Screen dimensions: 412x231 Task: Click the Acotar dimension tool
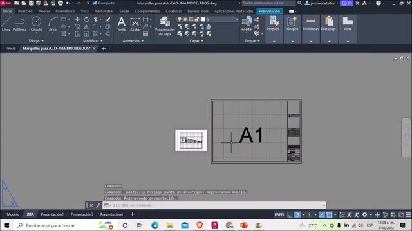click(135, 24)
